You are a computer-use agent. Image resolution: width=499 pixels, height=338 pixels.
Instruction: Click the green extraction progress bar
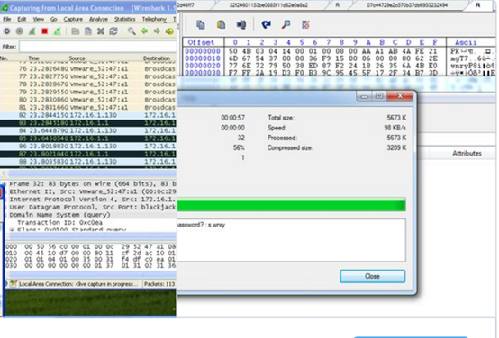coord(292,204)
